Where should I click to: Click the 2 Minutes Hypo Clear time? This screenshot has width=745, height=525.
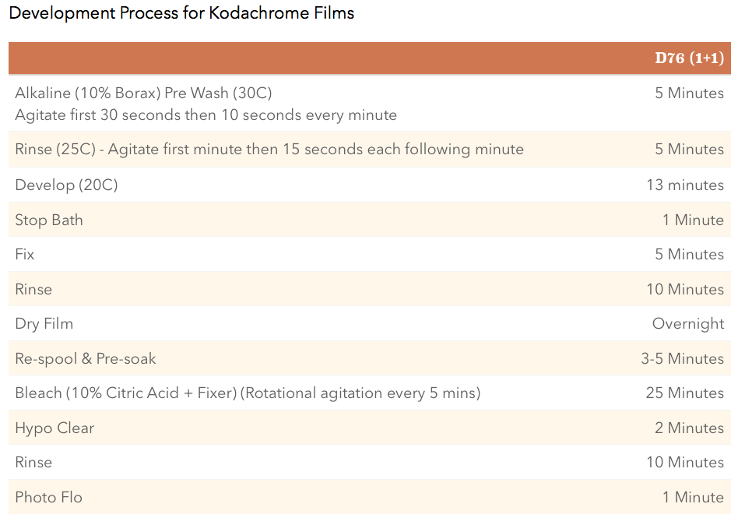(x=689, y=428)
